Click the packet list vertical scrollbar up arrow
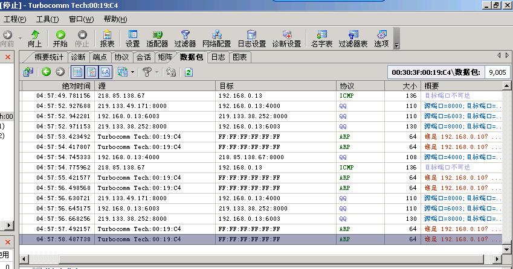 506,86
